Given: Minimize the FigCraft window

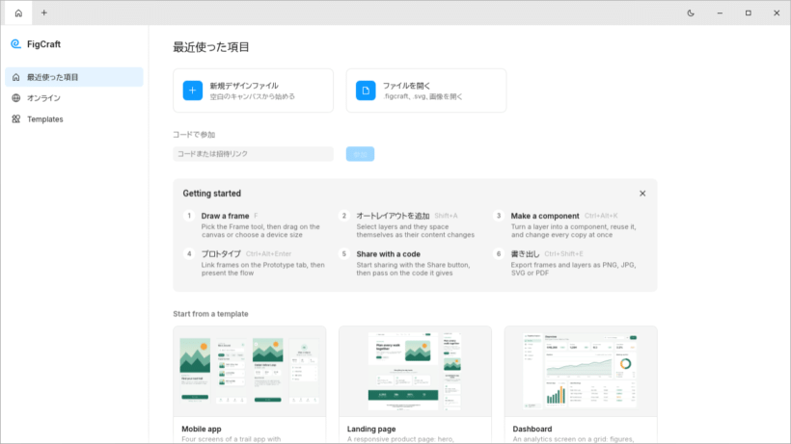Looking at the screenshot, I should click(720, 13).
